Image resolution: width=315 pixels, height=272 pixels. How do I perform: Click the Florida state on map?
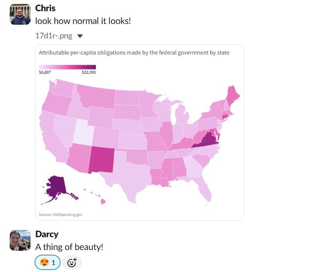point(205,189)
